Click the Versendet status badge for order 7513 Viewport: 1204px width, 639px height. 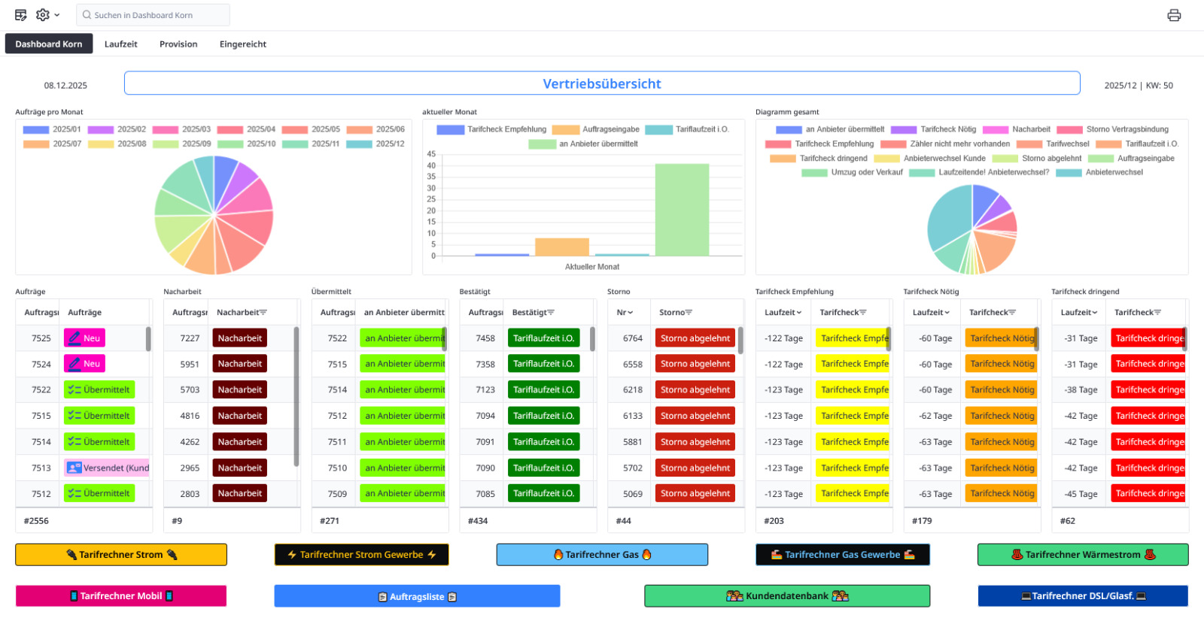(x=108, y=468)
